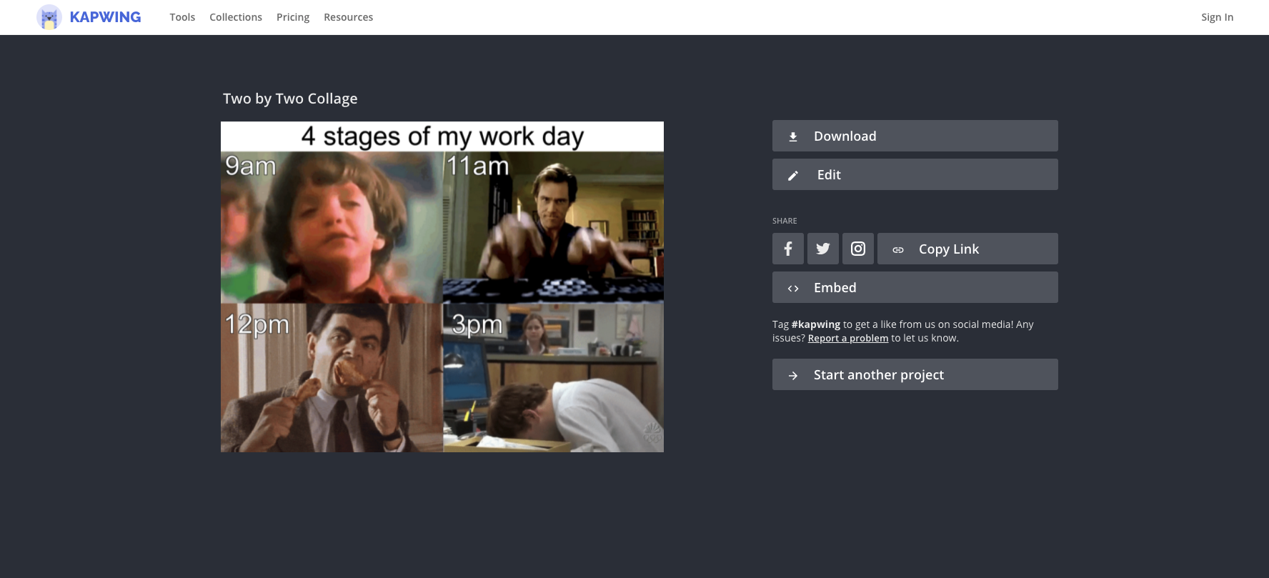1269x578 pixels.
Task: Click the Kapwing cat logo icon
Action: (49, 17)
